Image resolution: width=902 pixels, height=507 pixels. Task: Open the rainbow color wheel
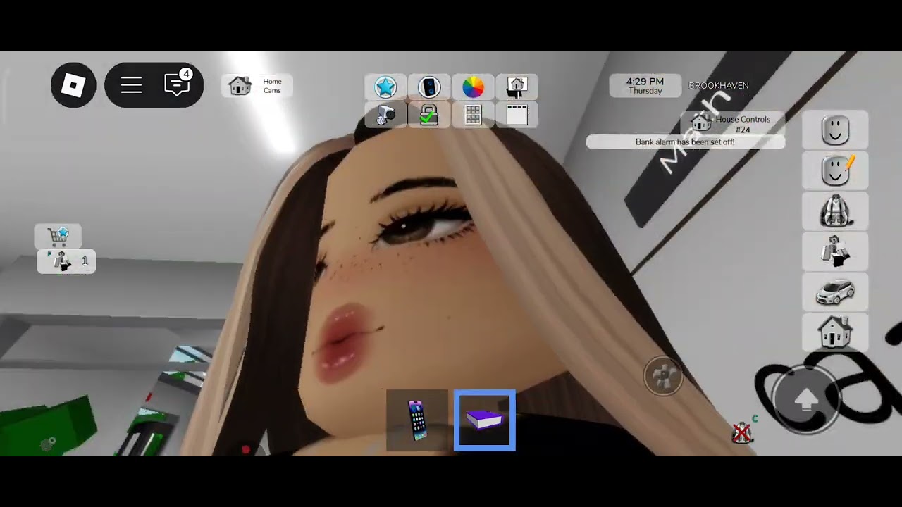pos(473,87)
